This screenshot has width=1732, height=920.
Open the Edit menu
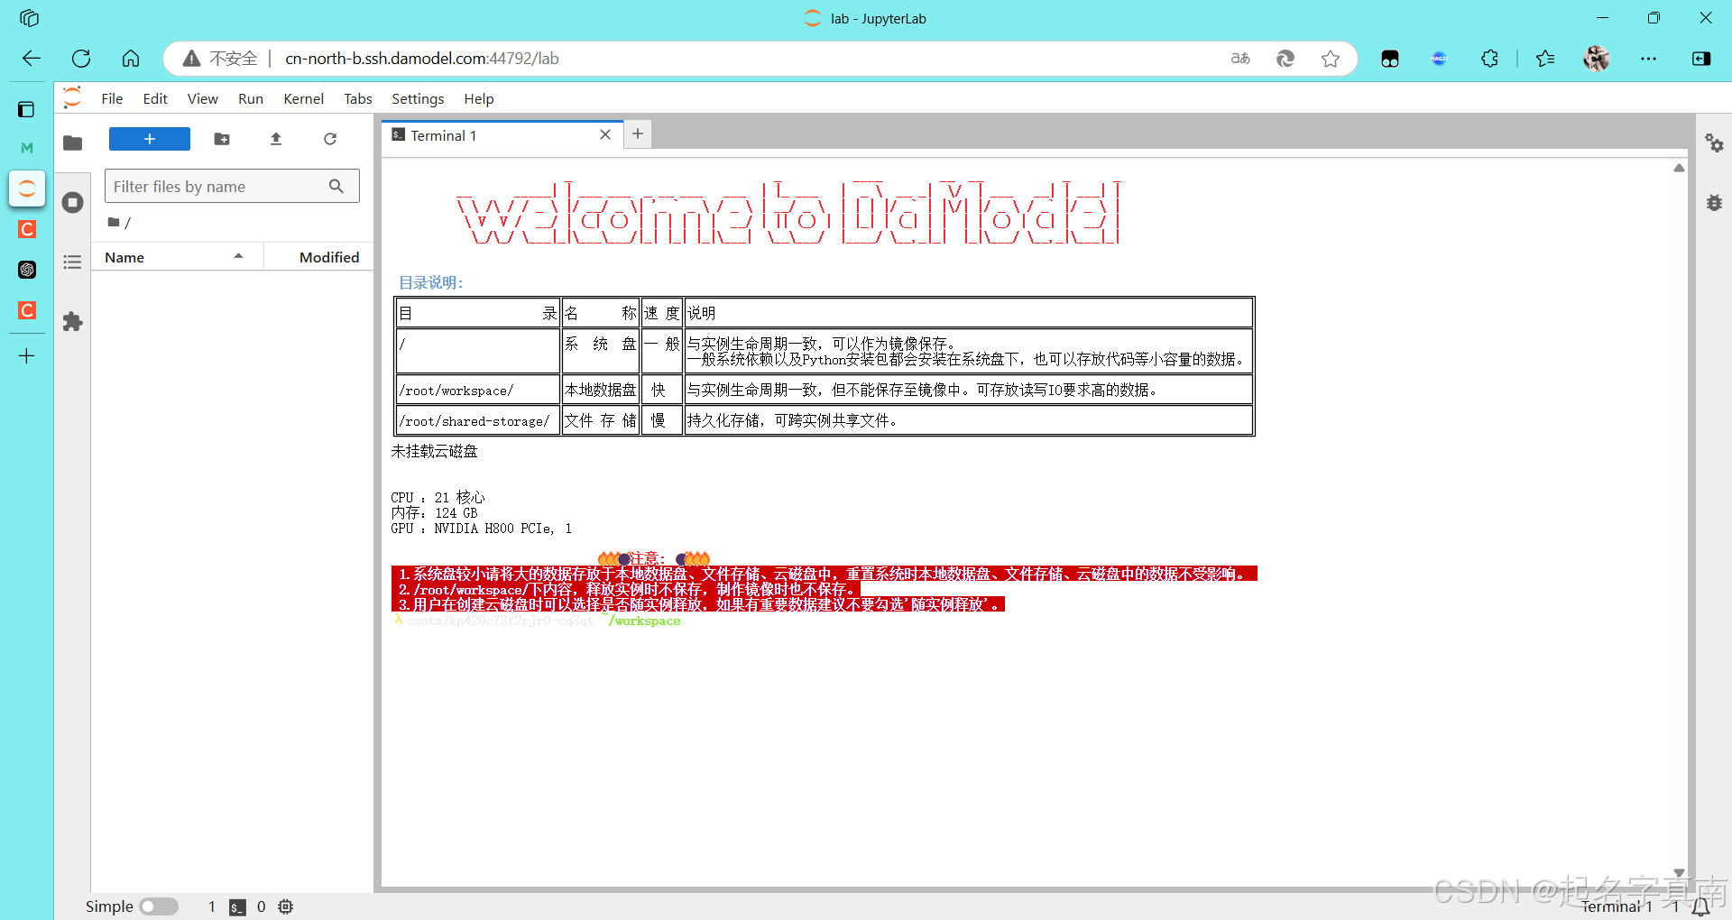coord(155,99)
